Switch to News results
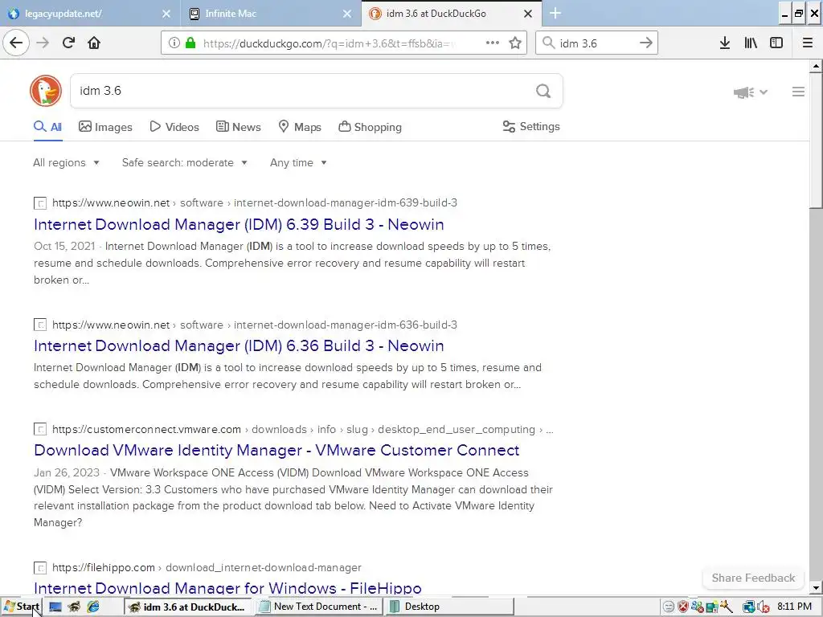 coord(239,127)
